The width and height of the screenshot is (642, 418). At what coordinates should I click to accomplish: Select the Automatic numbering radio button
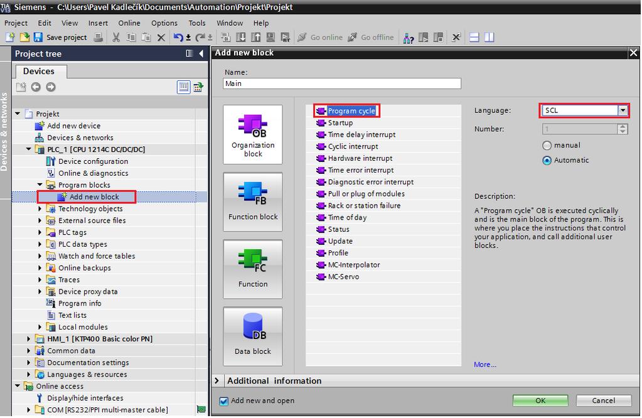[547, 161]
